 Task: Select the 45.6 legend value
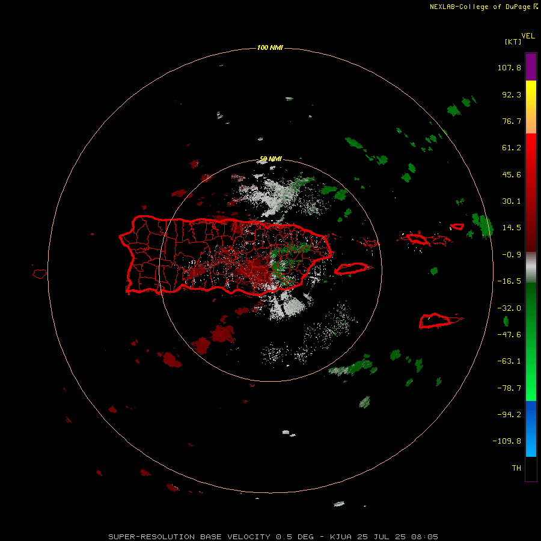[512, 174]
